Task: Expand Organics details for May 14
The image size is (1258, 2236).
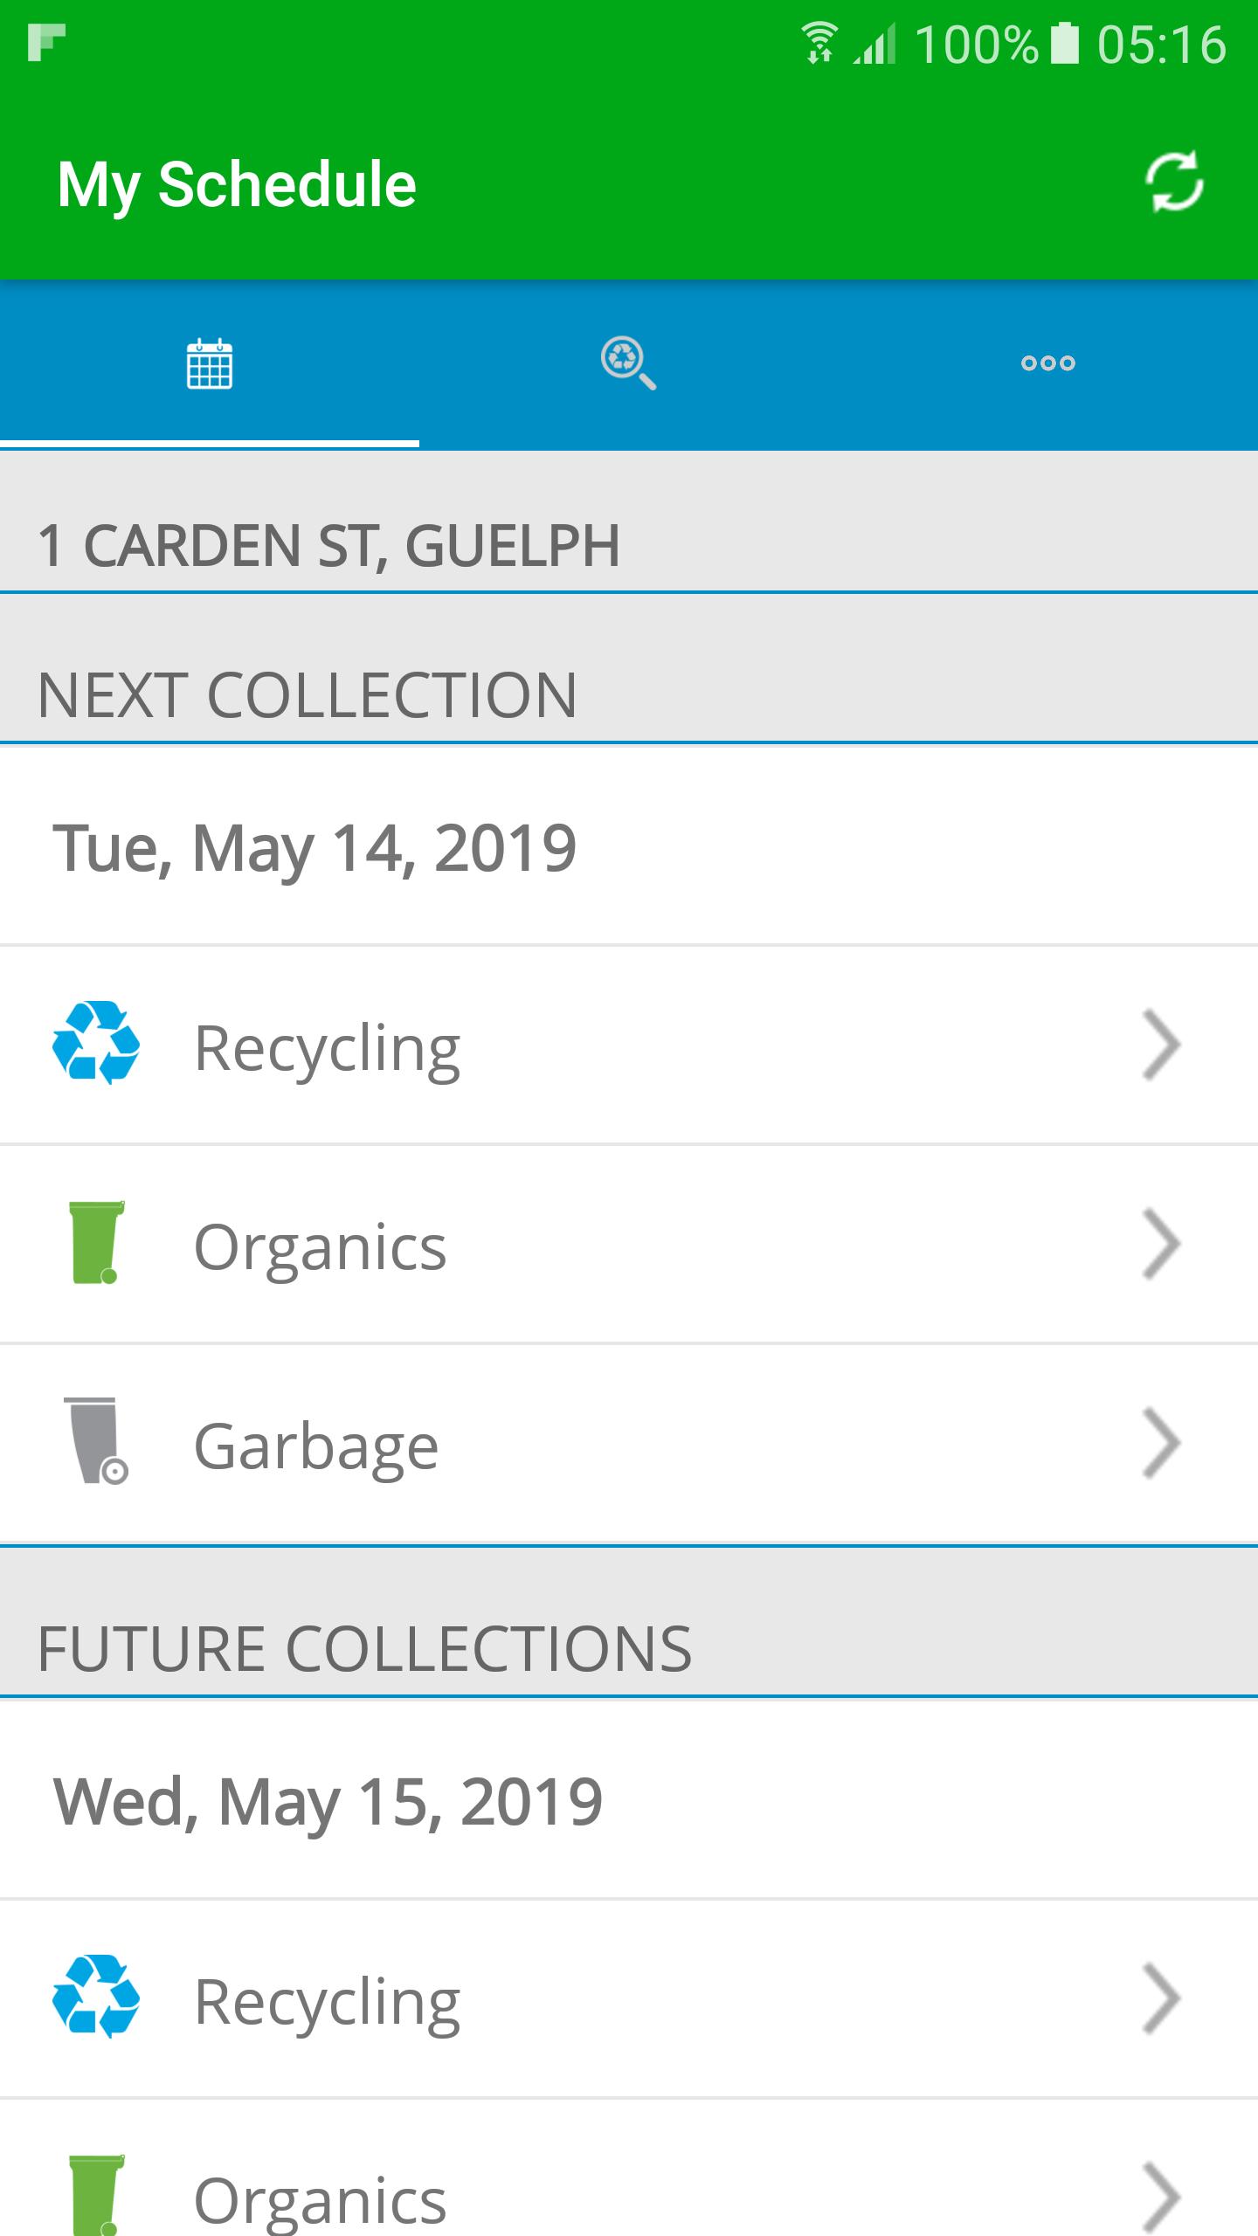Action: coord(1161,1244)
